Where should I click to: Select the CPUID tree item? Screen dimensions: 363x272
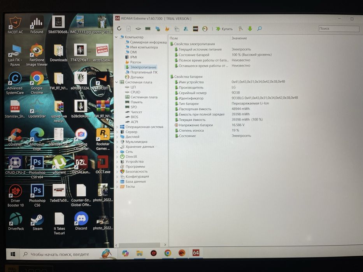133,92
